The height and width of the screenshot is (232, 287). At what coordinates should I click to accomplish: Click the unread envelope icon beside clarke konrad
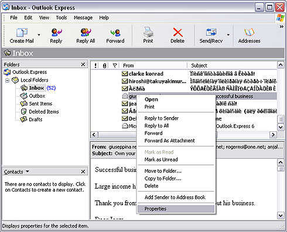pos(125,74)
